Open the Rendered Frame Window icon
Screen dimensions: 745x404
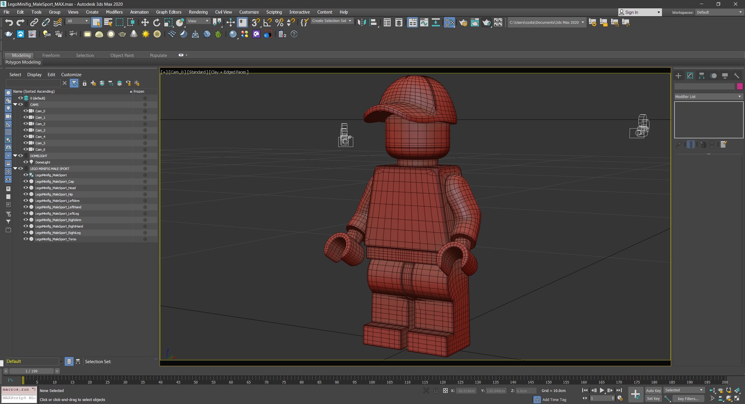(475, 23)
